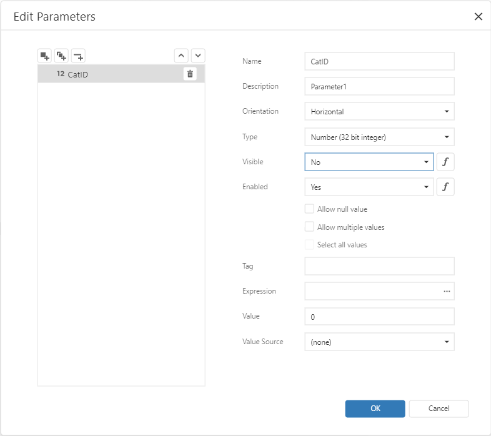491x436 pixels.
Task: Check the Allow multiple values option
Action: click(x=309, y=227)
